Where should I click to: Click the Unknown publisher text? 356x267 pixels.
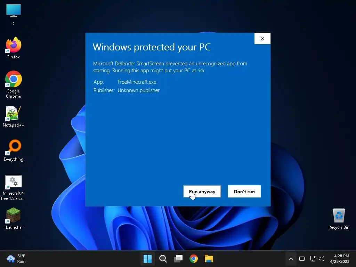click(138, 90)
